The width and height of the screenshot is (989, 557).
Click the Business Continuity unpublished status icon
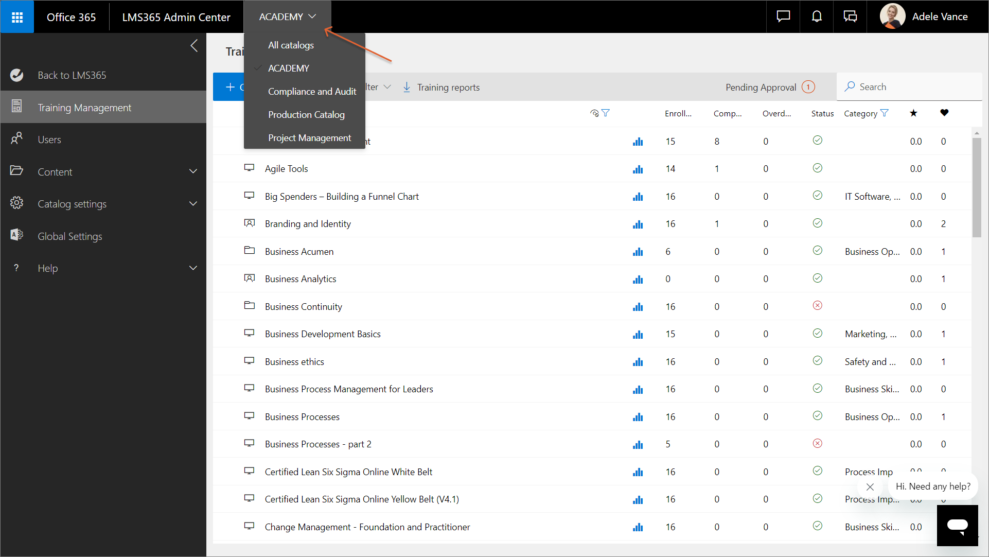tap(817, 306)
